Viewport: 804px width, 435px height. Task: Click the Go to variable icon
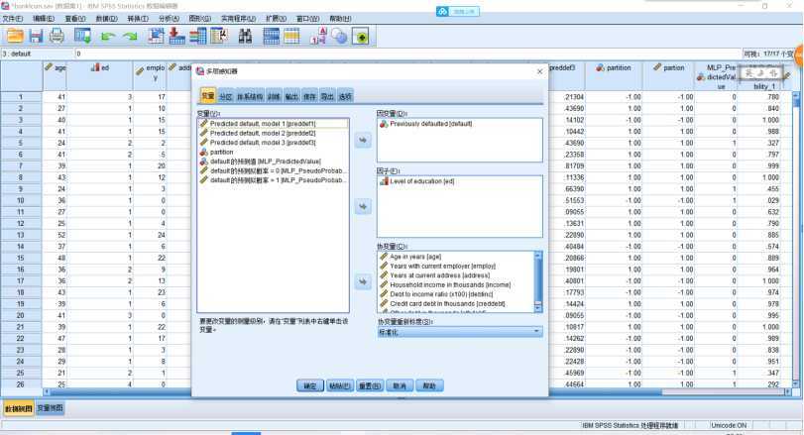(176, 36)
